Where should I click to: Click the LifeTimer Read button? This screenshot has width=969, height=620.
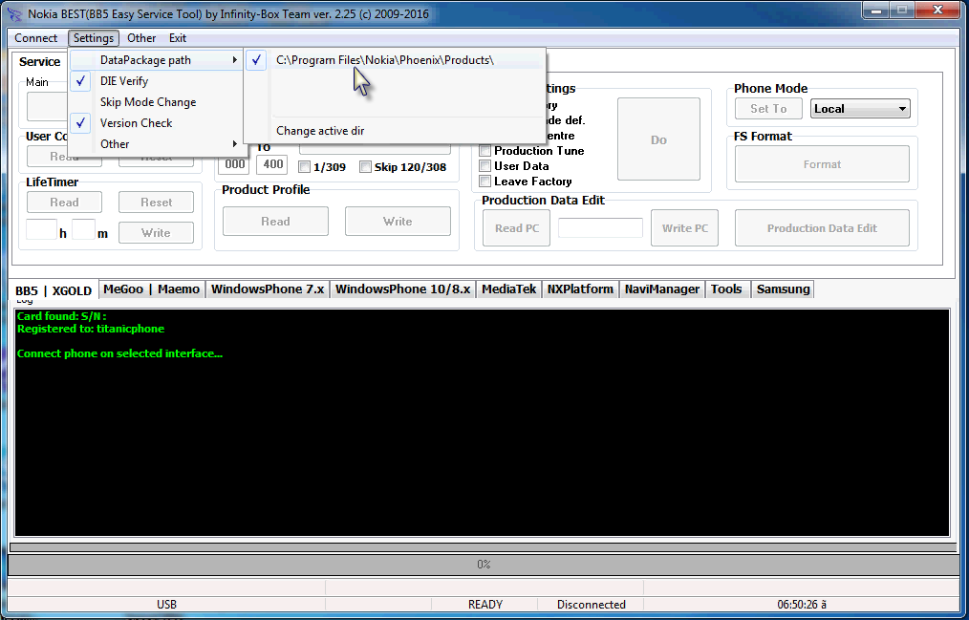point(64,203)
